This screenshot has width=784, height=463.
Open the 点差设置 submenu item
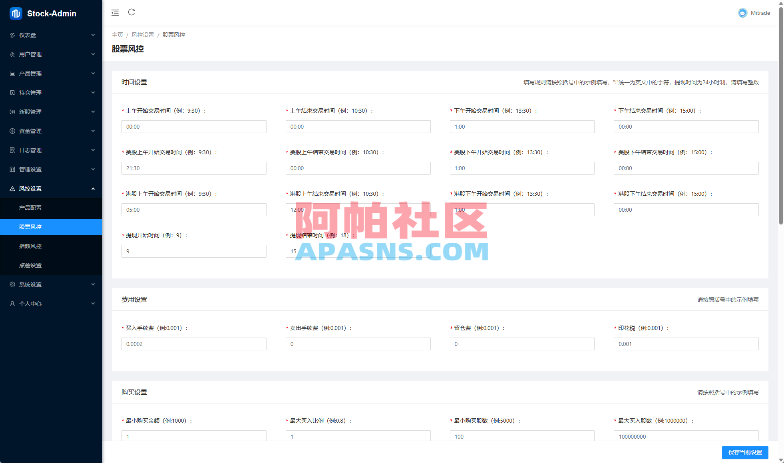[30, 265]
